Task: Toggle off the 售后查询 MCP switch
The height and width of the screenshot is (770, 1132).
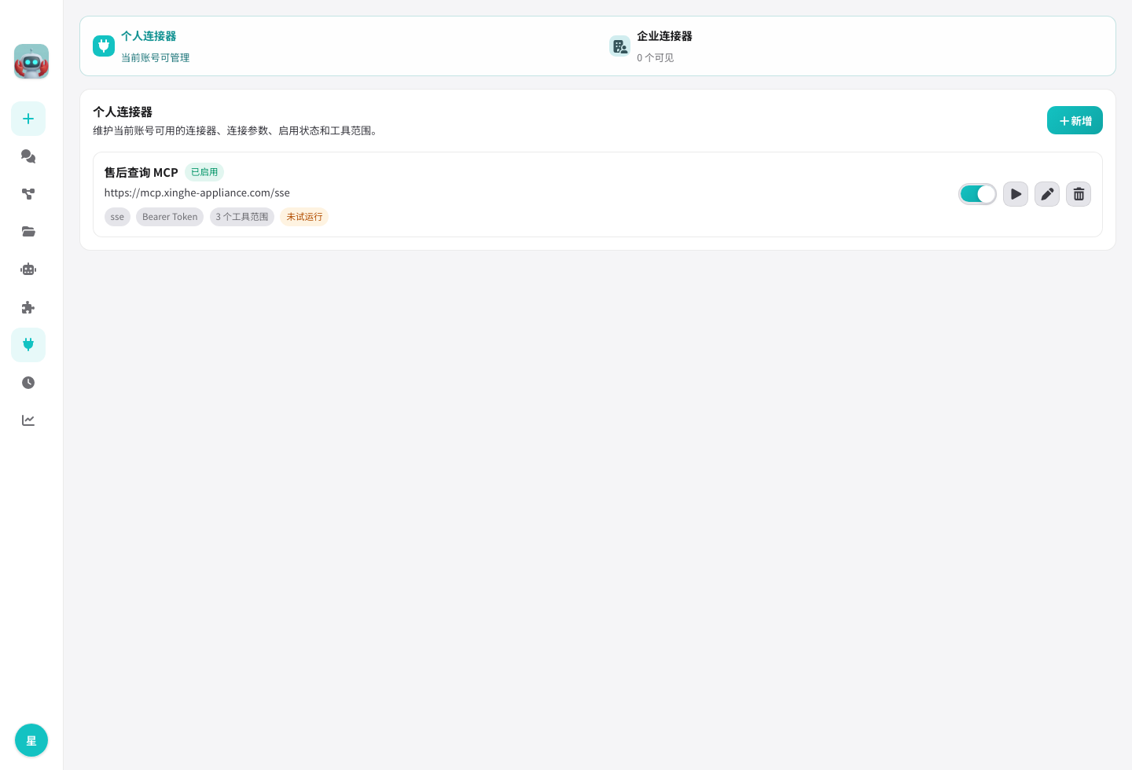Action: click(978, 194)
